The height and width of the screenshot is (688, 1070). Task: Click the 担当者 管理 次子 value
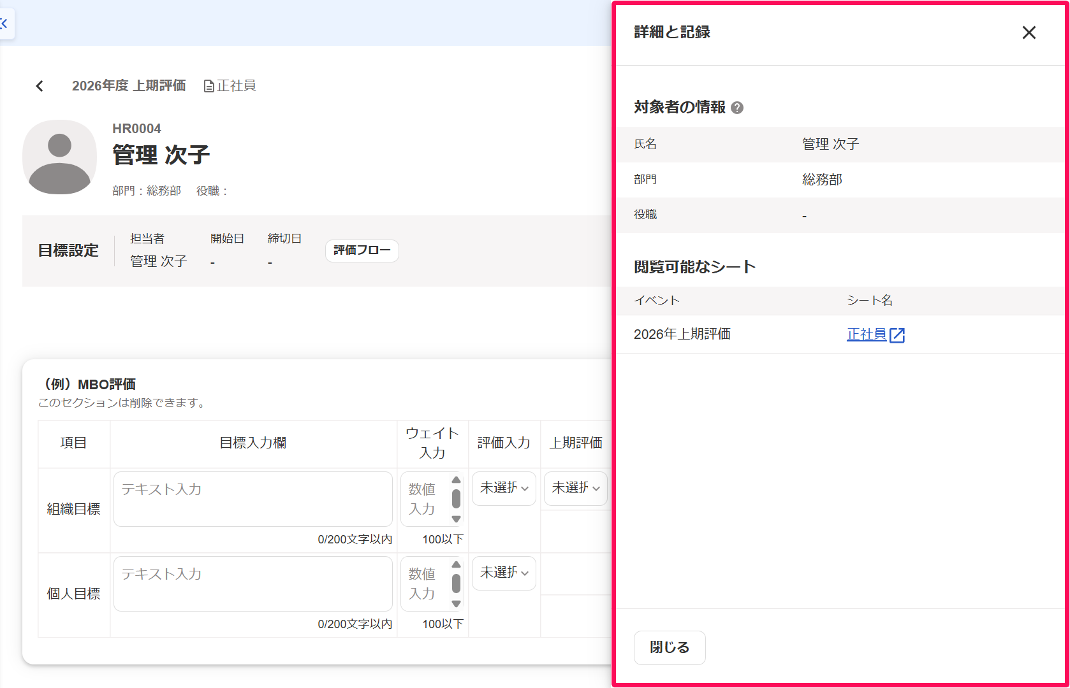click(x=158, y=261)
